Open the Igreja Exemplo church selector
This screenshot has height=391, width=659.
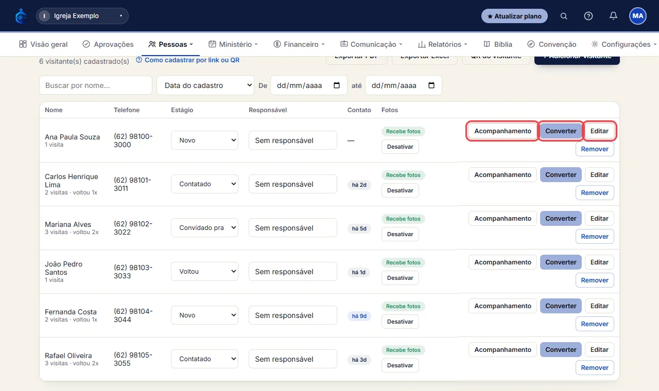coord(82,16)
